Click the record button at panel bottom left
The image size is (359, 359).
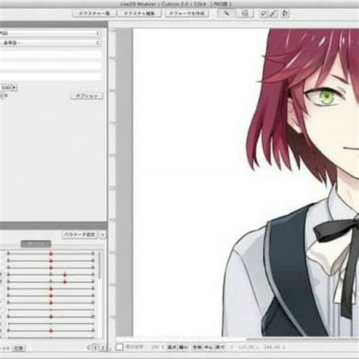pyautogui.click(x=19, y=348)
